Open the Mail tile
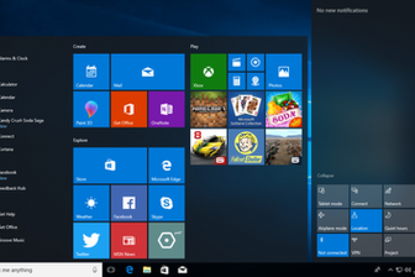 [x=148, y=72]
